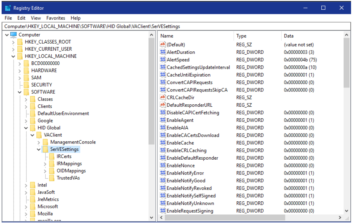
Task: Select the TrustedVAs key
Action: [68, 177]
